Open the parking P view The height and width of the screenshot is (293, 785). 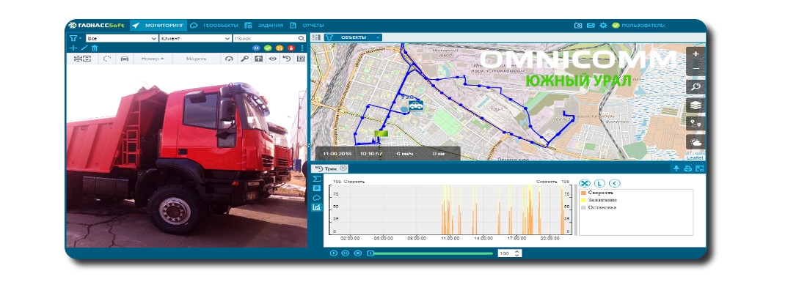316,188
